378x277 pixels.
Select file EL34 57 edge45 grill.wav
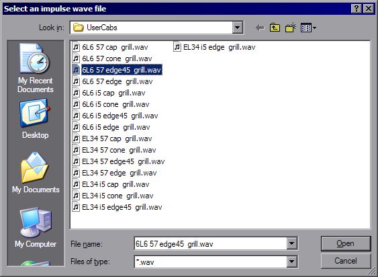click(118, 161)
